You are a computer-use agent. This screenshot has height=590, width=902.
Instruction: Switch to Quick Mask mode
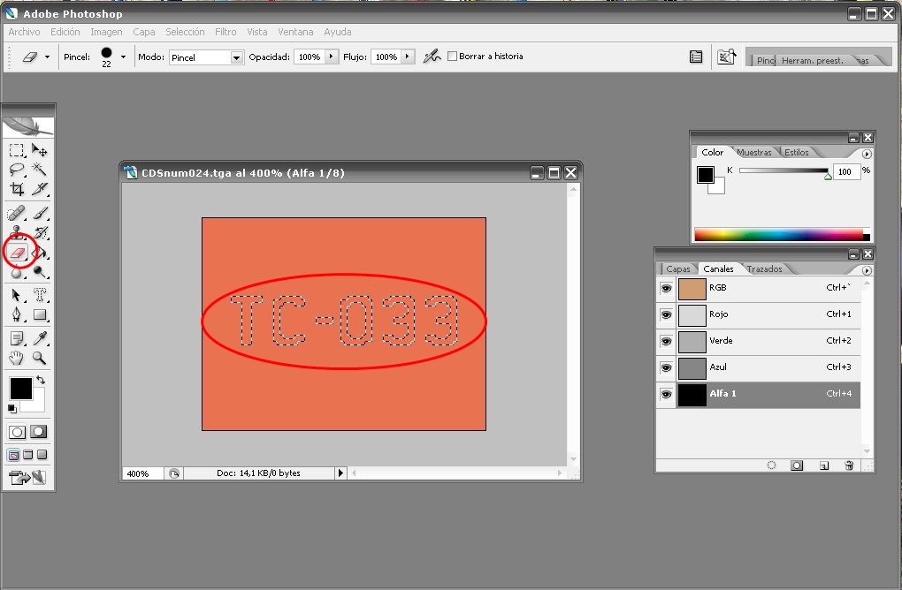tap(39, 432)
